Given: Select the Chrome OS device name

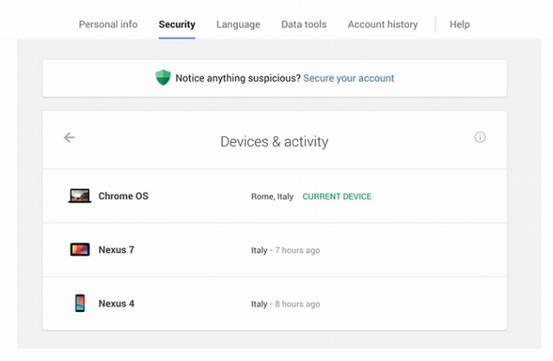Looking at the screenshot, I should pyautogui.click(x=123, y=196).
